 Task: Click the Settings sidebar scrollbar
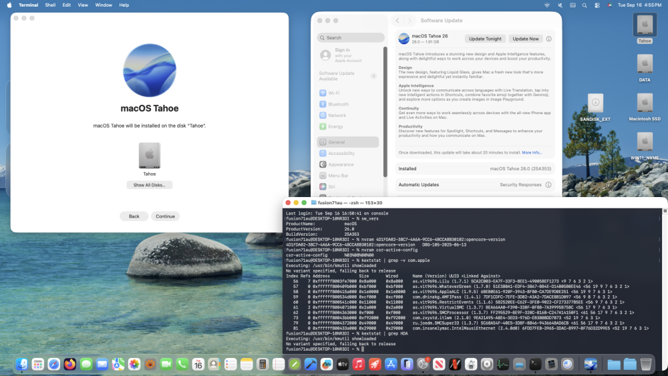point(385,112)
